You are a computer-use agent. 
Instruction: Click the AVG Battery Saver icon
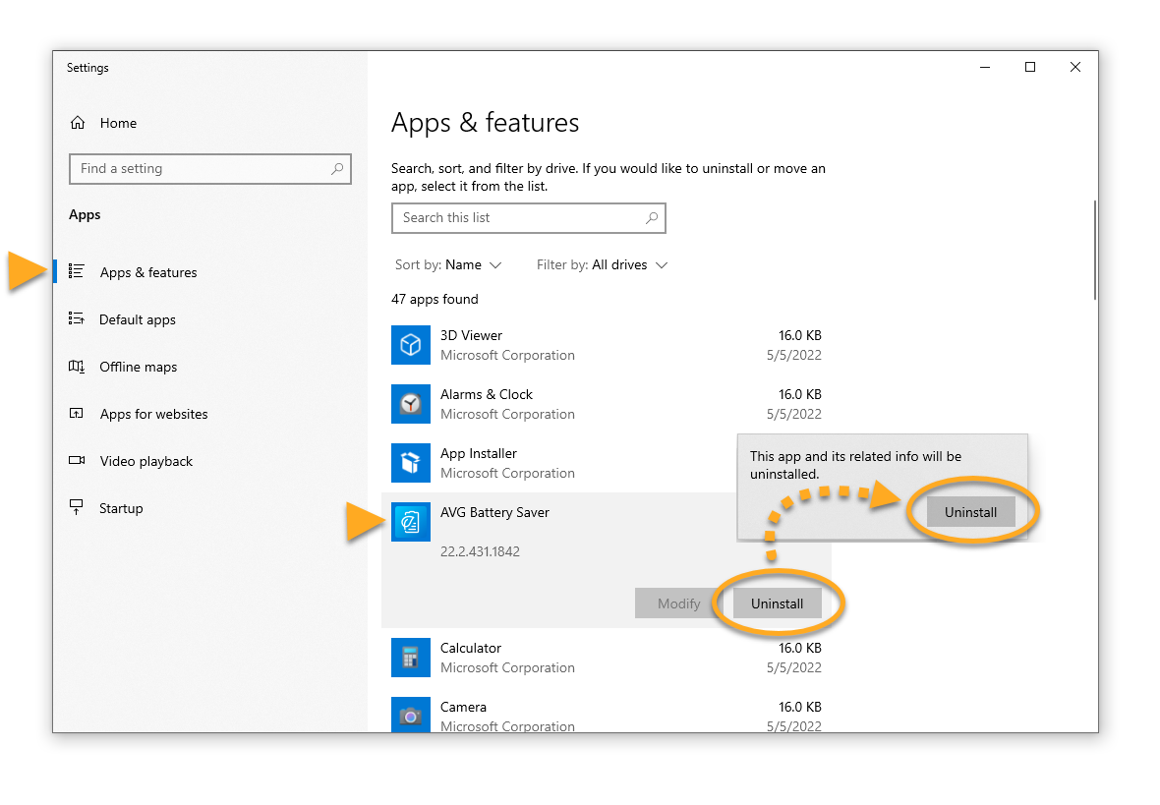411,522
